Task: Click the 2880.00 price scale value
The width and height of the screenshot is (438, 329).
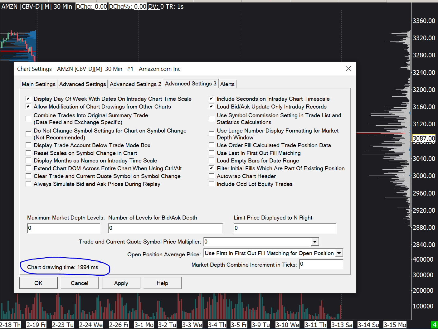Action: (x=424, y=227)
